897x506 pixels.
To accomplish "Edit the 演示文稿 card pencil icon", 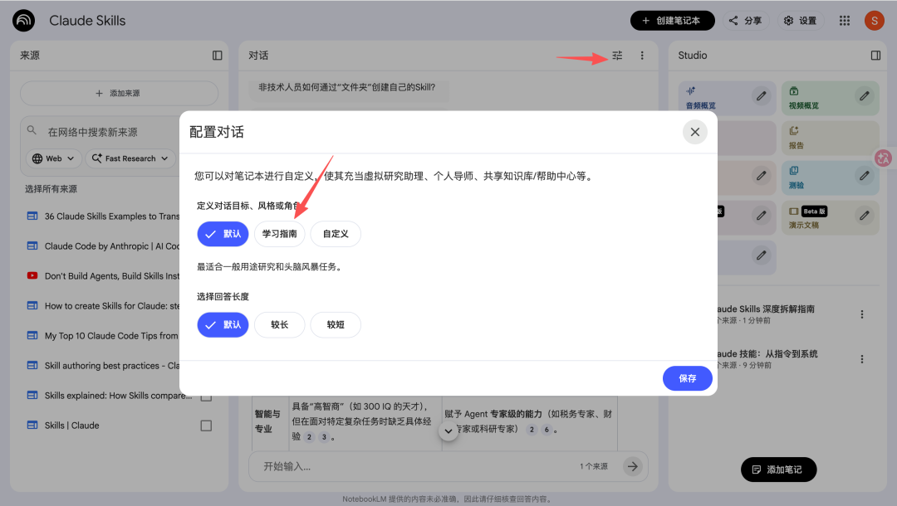I will click(x=865, y=216).
